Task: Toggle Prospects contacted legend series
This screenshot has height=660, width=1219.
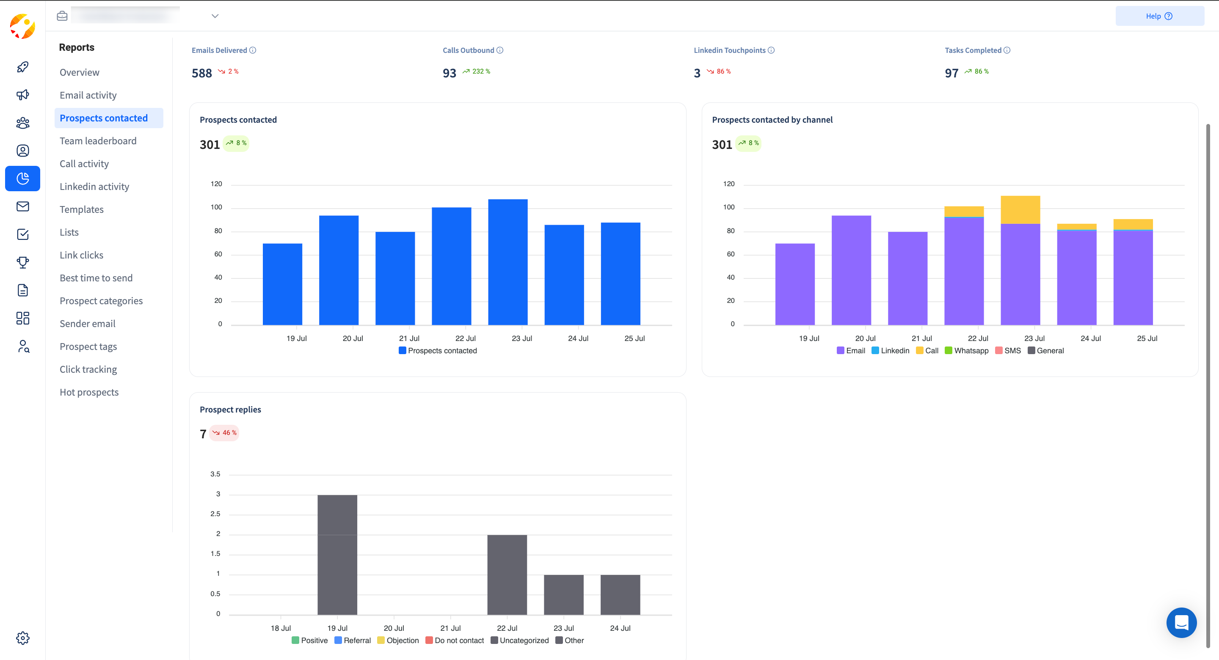Action: (x=438, y=351)
